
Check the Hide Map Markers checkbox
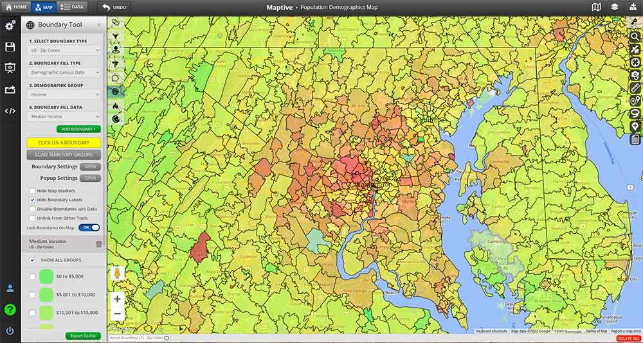tap(32, 191)
